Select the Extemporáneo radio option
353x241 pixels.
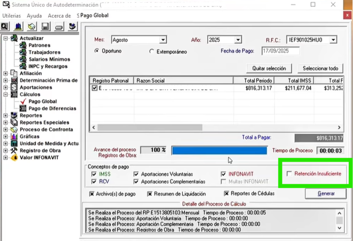point(152,52)
